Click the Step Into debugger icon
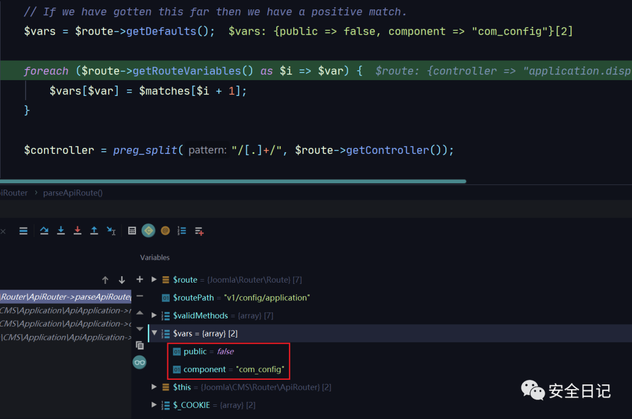 coord(61,231)
